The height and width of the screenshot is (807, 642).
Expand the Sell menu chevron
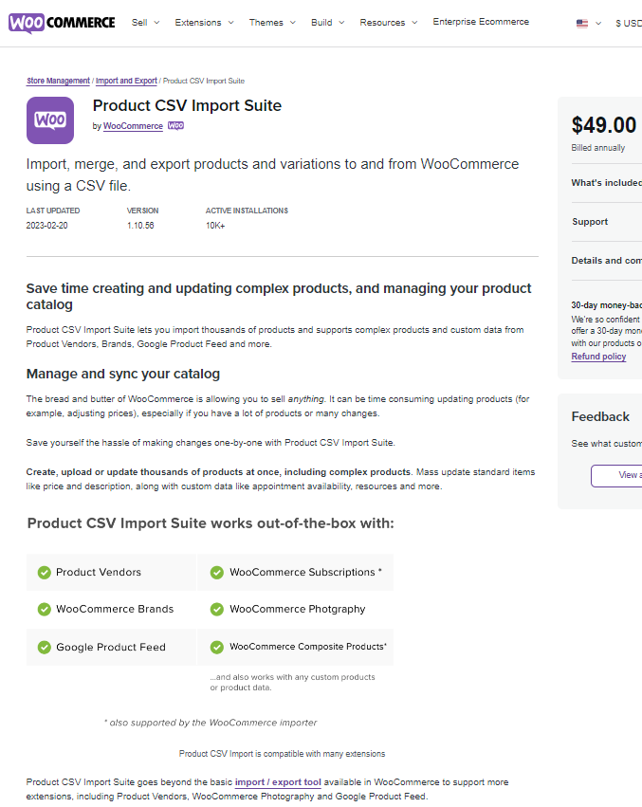pos(156,23)
